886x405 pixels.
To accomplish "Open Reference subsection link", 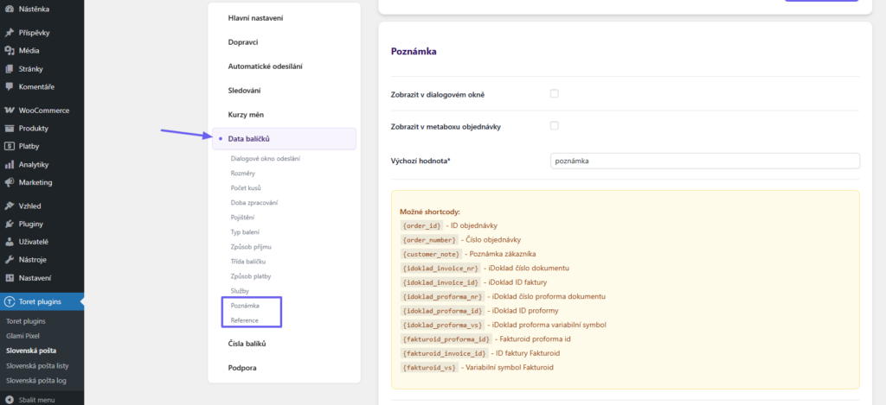I will point(244,320).
